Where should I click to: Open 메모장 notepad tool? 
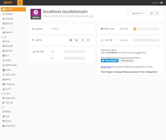pyautogui.click(x=7, y=112)
